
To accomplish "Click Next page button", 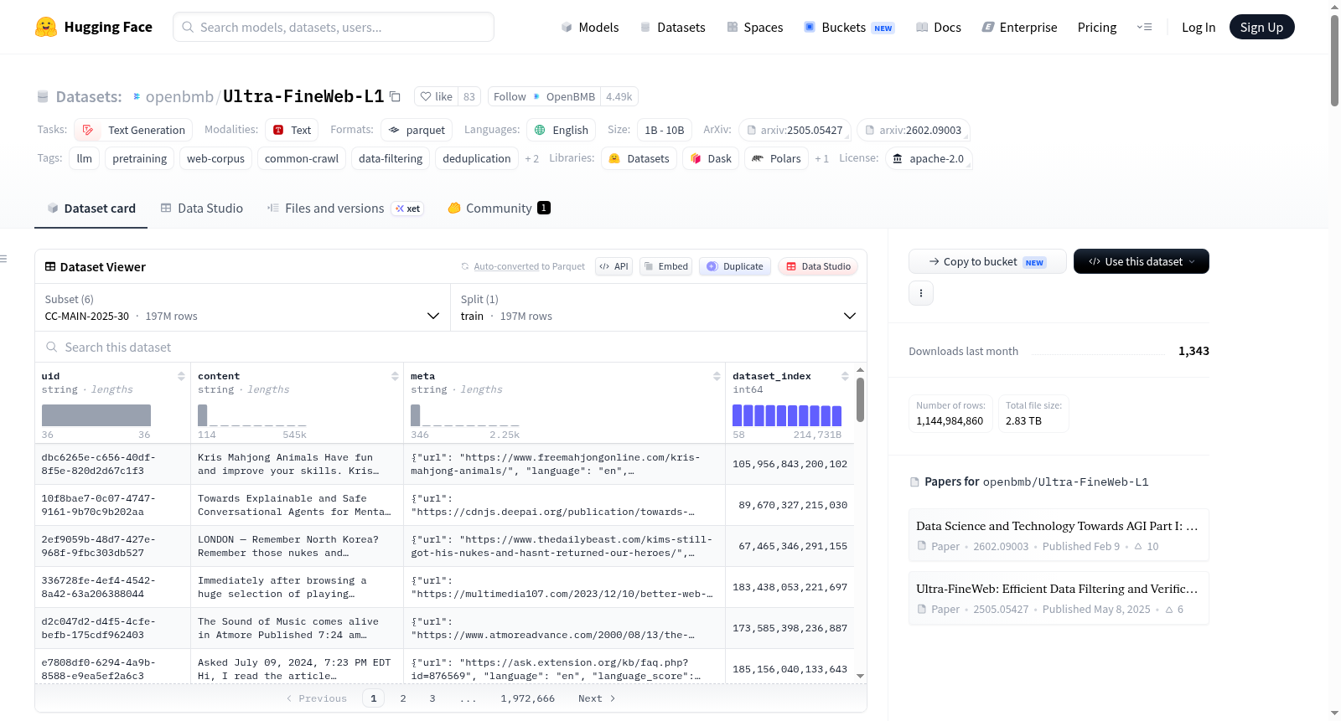I will tap(597, 698).
